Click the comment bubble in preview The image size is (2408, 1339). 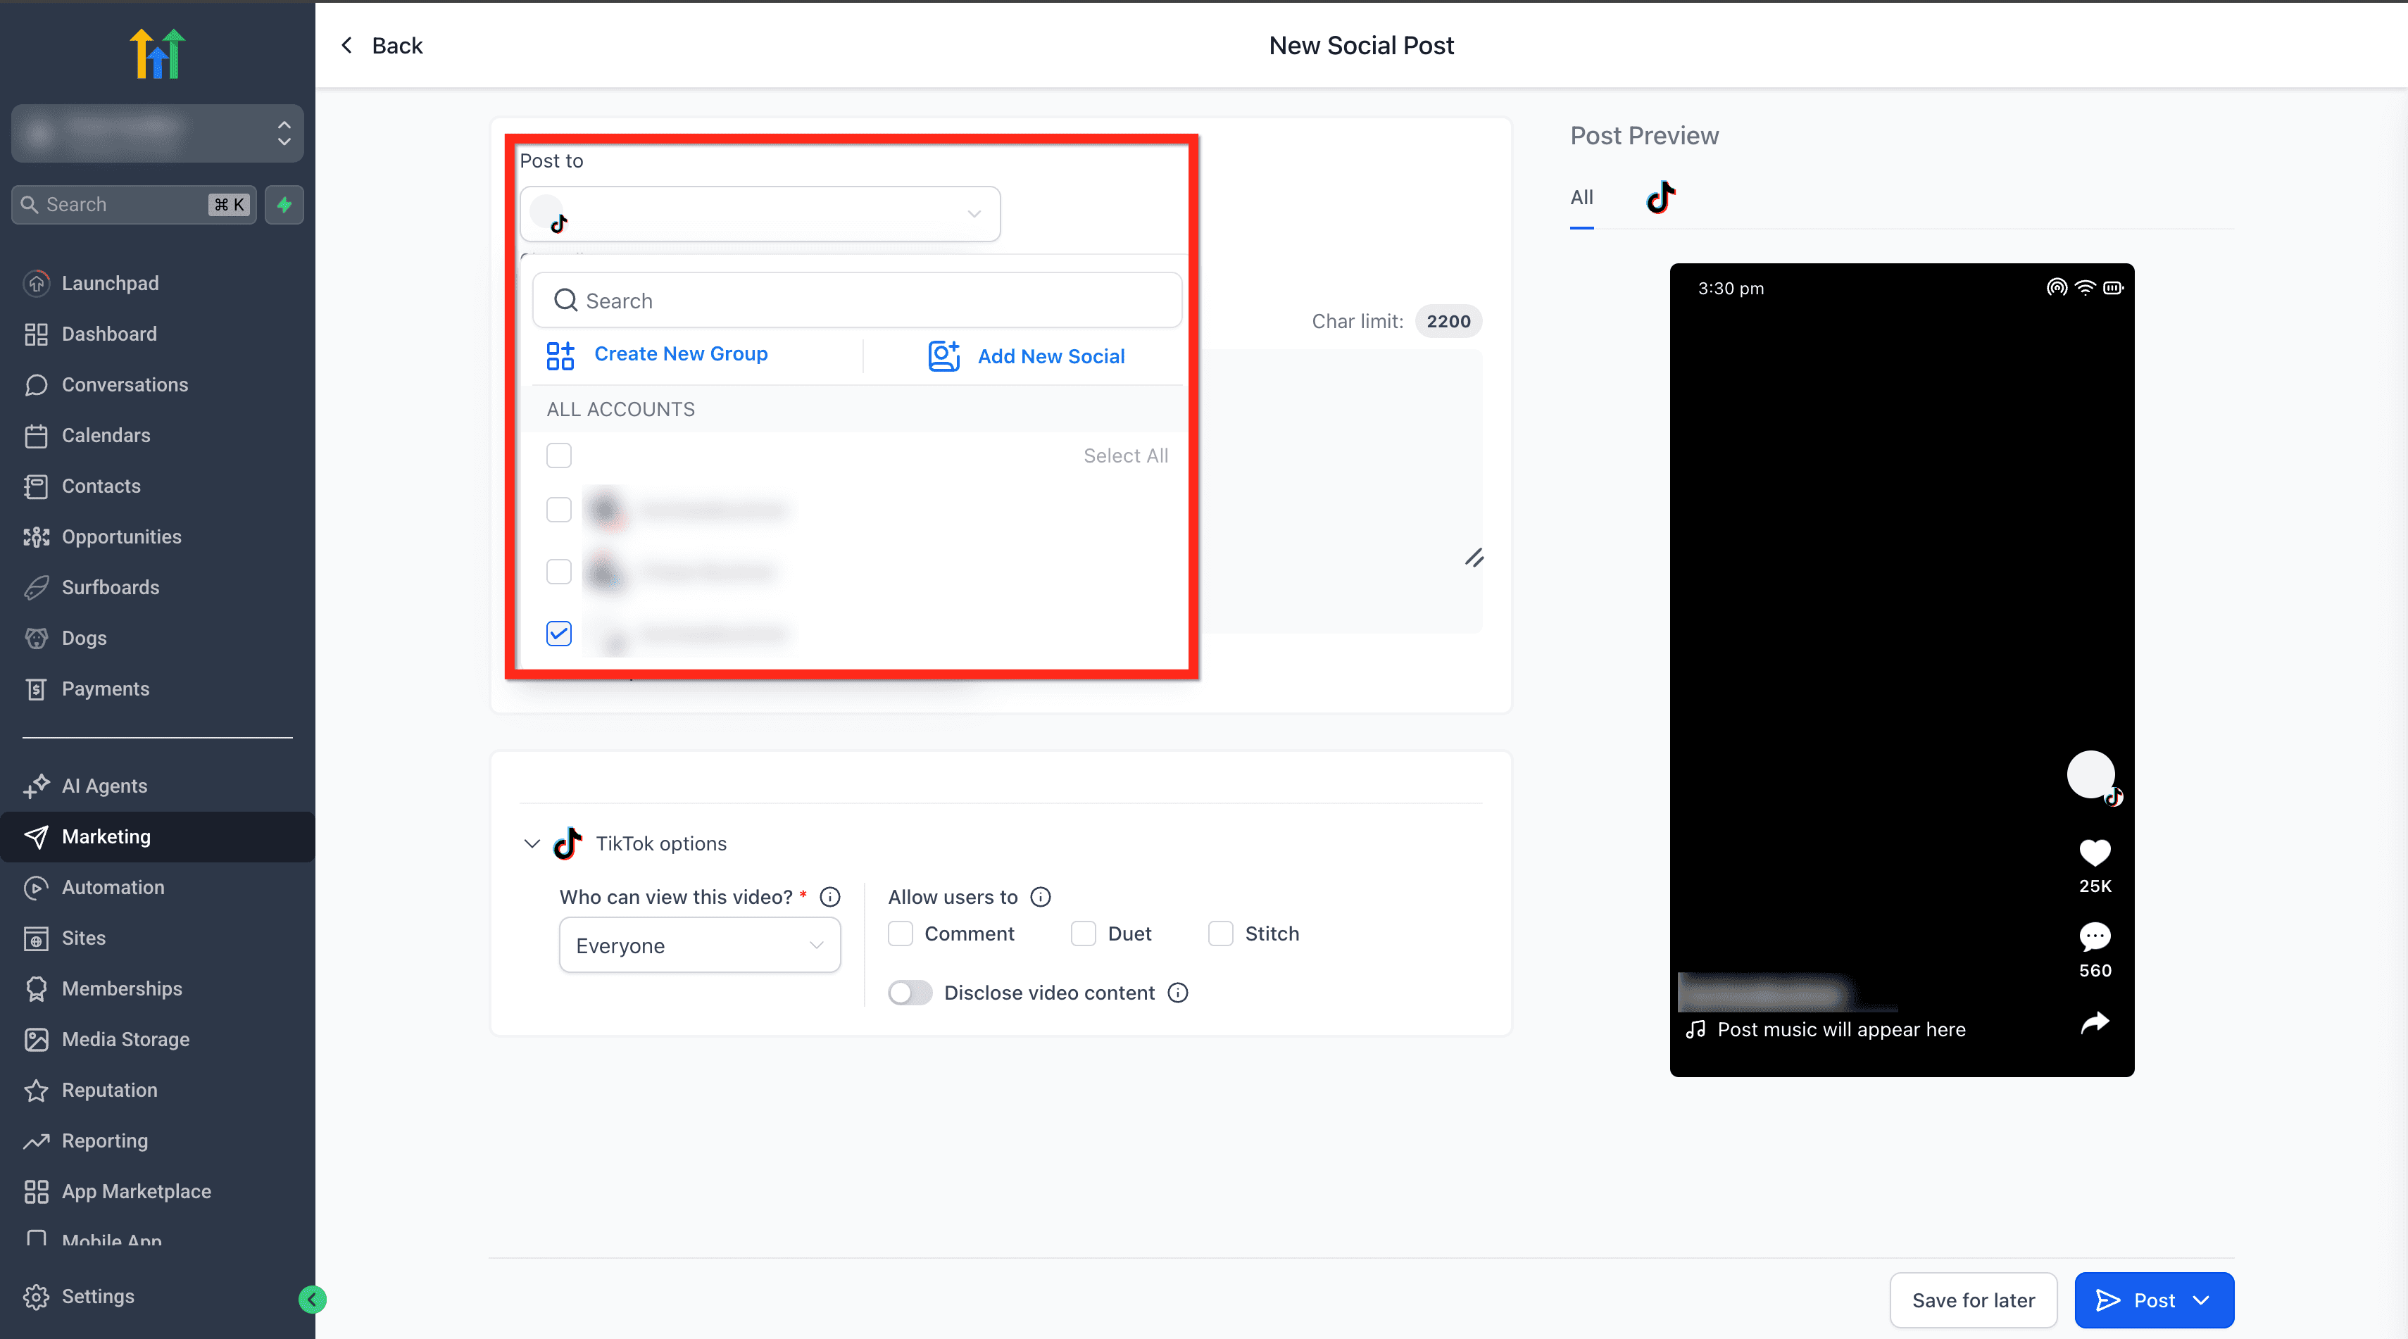[x=2095, y=936]
